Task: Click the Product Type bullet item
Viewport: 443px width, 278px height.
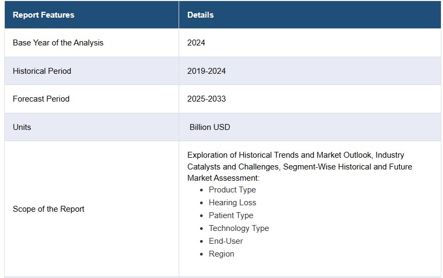Action: click(232, 190)
